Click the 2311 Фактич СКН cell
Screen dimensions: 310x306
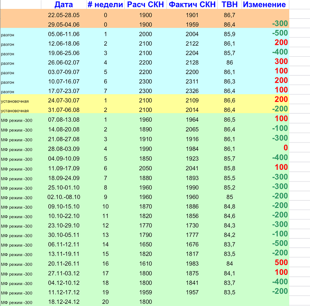click(x=192, y=82)
